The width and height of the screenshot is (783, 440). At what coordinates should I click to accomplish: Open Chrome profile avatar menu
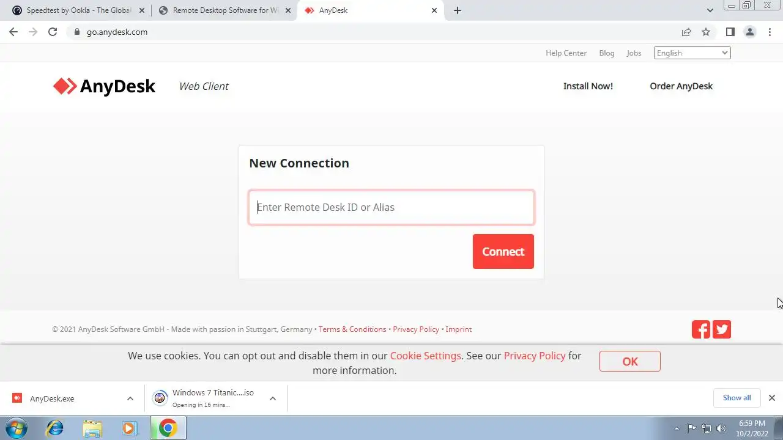[749, 32]
